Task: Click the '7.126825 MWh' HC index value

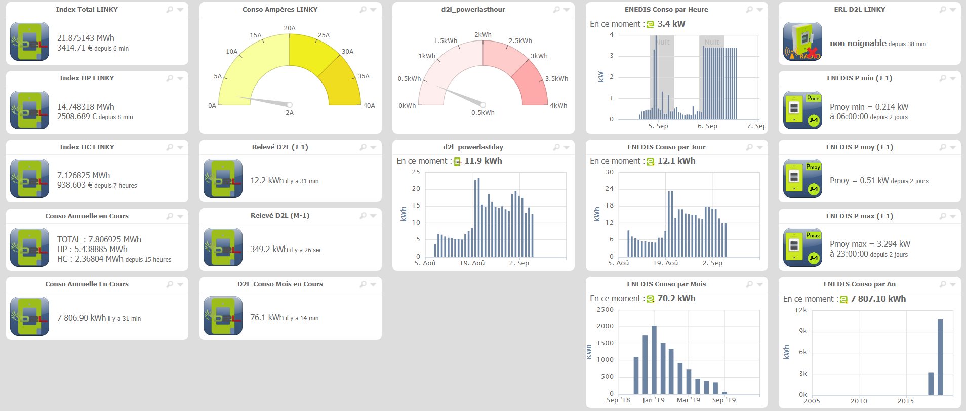Action: pyautogui.click(x=84, y=175)
